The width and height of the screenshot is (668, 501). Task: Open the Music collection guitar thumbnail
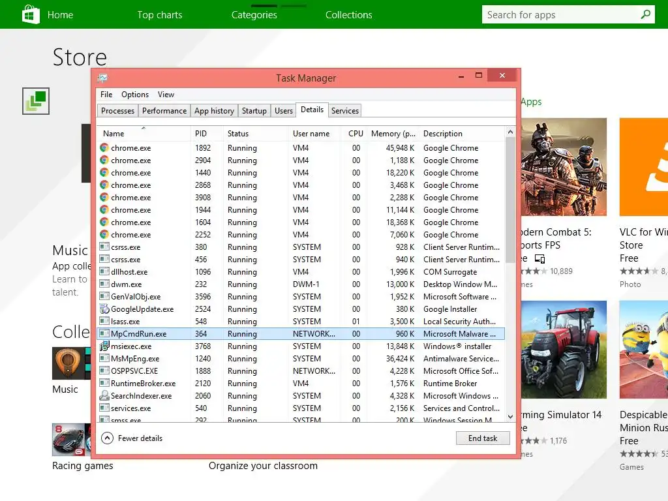[68, 363]
